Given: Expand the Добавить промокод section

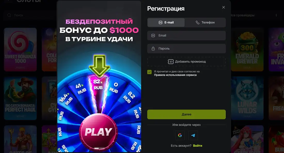Looking at the screenshot, I should click(186, 62).
